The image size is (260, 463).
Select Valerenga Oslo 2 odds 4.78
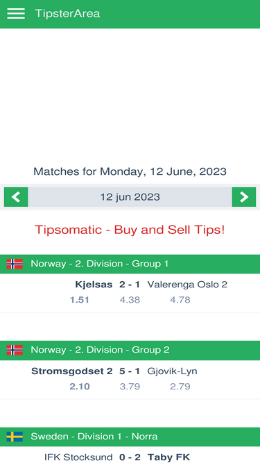click(180, 300)
